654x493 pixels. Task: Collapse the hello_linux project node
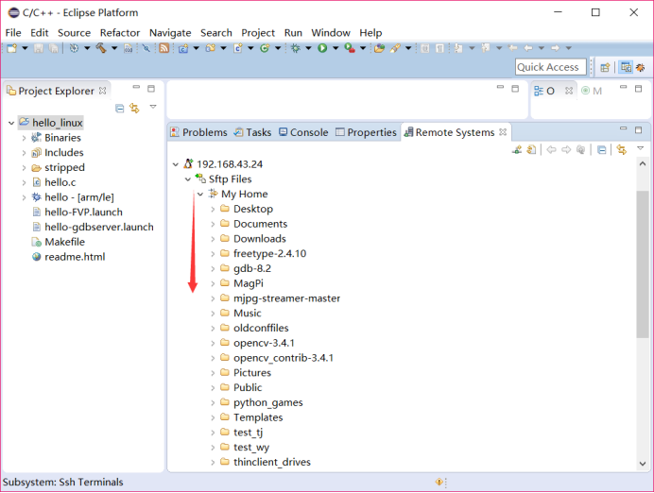point(11,124)
